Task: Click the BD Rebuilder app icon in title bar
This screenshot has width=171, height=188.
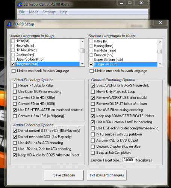Action: [x=20, y=4]
